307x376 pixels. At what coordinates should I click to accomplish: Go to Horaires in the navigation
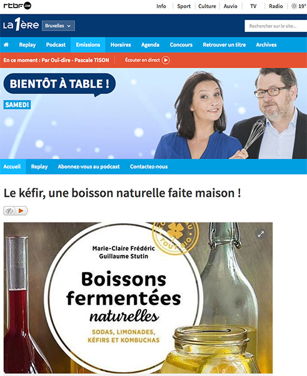point(121,44)
